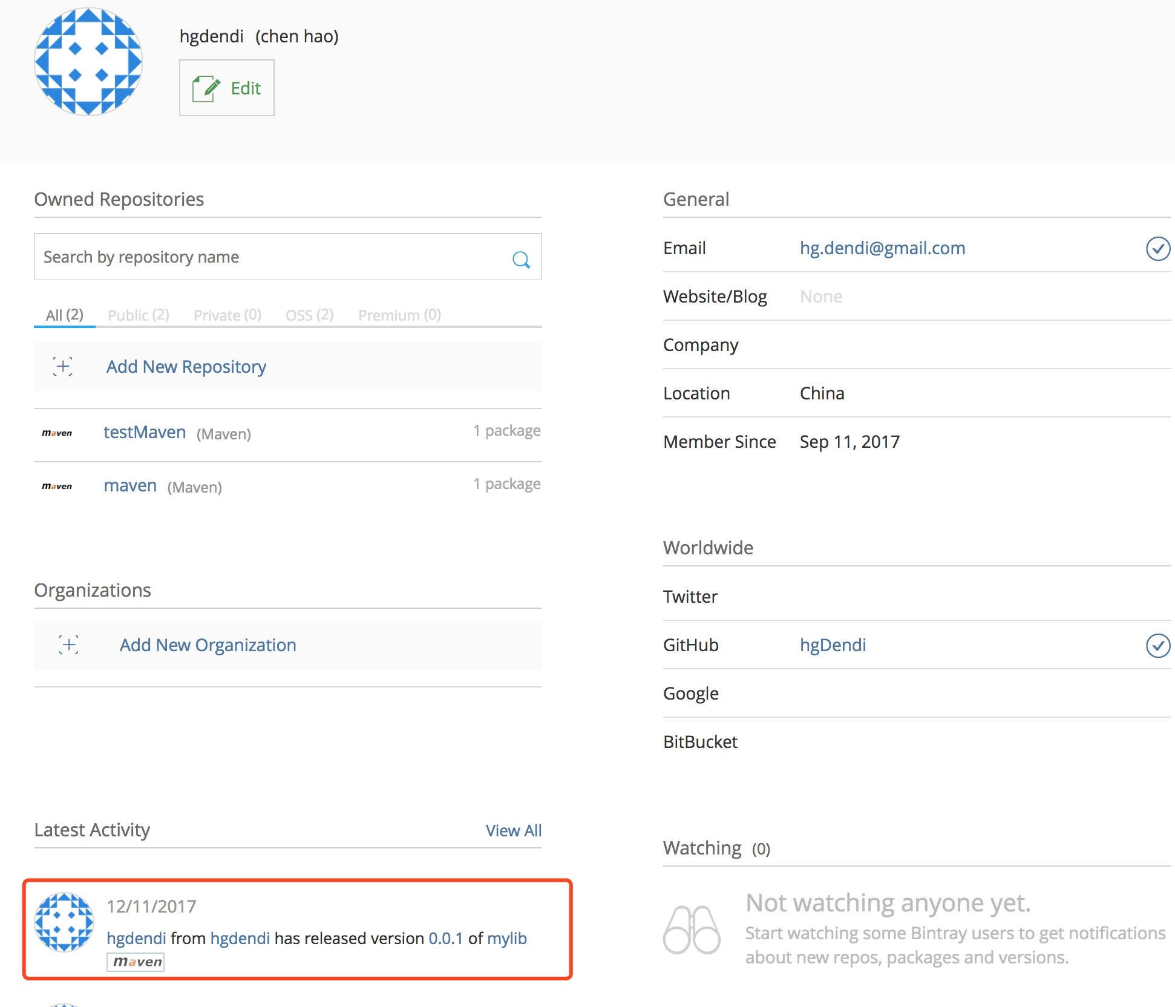This screenshot has height=1007, width=1175.
Task: Select the OSS (2) tab
Action: click(309, 315)
